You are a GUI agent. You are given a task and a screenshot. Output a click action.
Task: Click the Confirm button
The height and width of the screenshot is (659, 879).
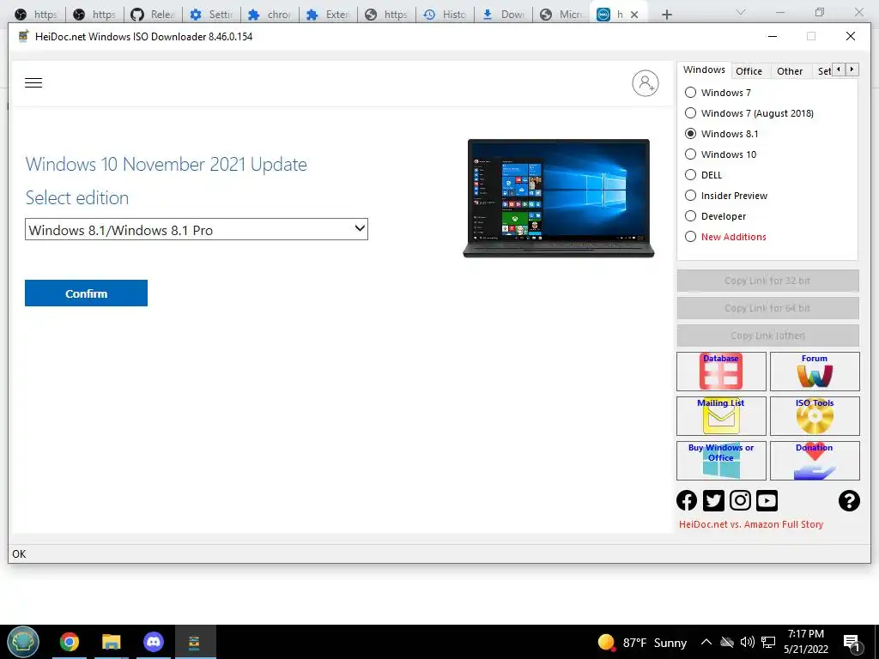(87, 293)
